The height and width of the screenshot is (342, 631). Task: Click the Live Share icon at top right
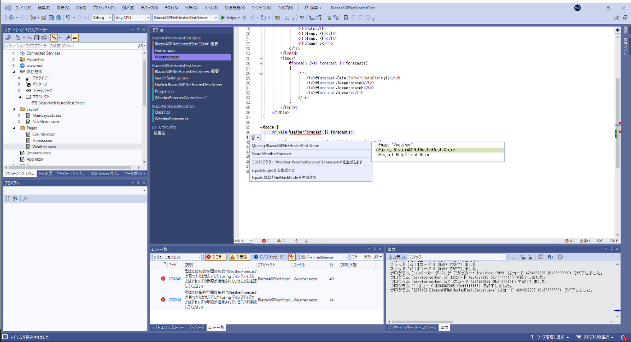tap(617, 18)
